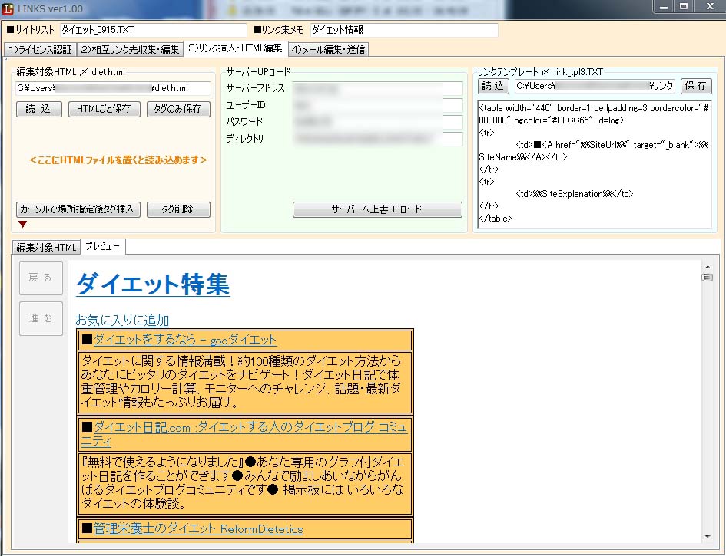Click the scroll-position icon on the preview scrollbar
This screenshot has width=726, height=556.
click(707, 277)
